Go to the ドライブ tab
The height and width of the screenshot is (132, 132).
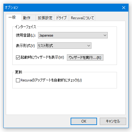click(61, 18)
